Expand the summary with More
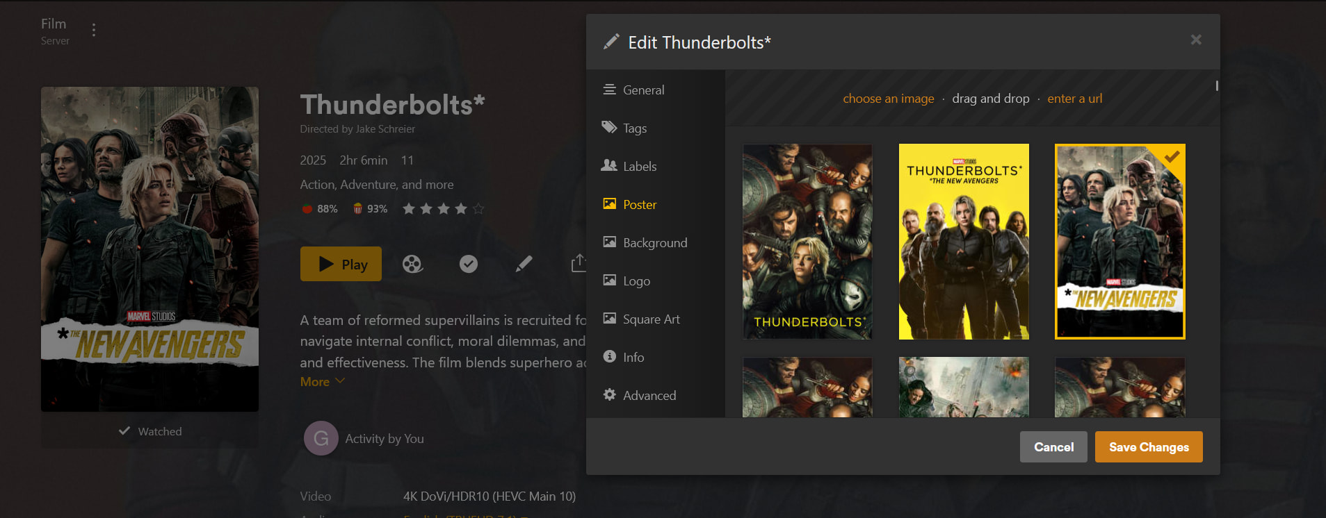 click(x=323, y=381)
